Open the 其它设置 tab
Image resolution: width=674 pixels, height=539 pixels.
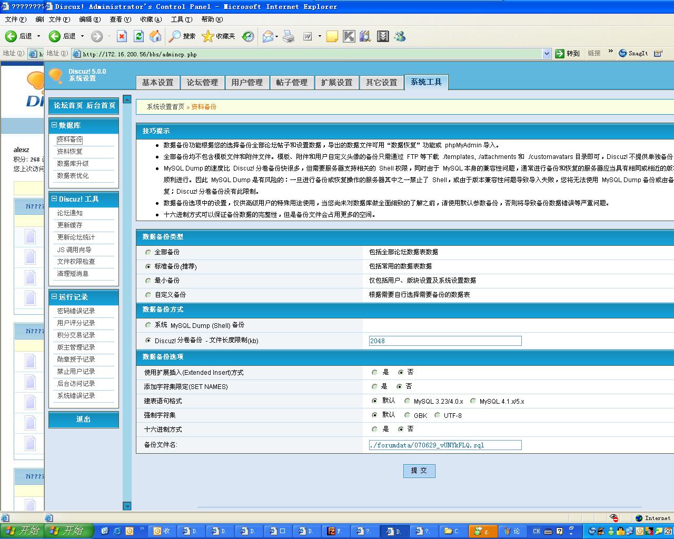click(381, 83)
